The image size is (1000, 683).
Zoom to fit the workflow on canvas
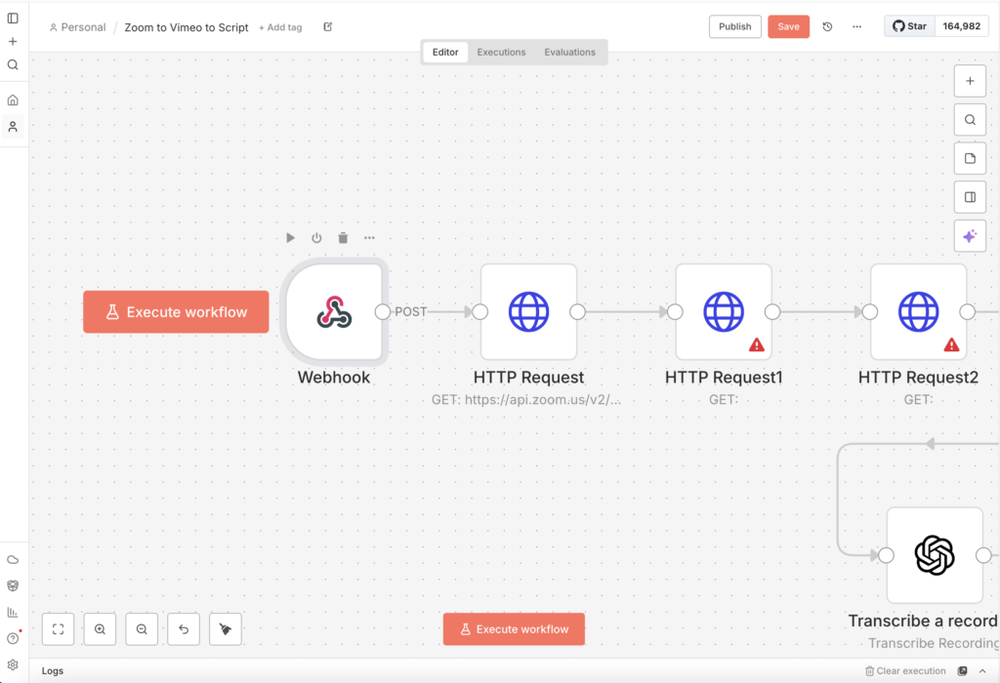click(x=58, y=628)
